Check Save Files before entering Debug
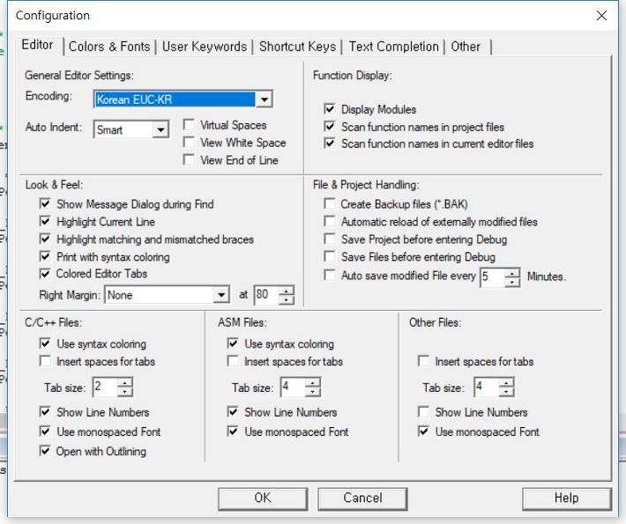Image resolution: width=626 pixels, height=524 pixels. pos(330,256)
